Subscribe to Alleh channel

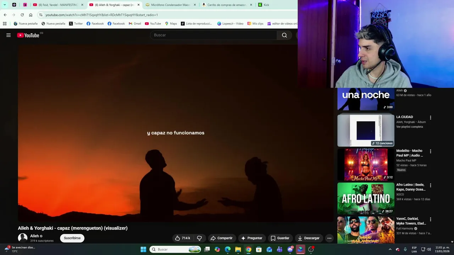coord(72,238)
